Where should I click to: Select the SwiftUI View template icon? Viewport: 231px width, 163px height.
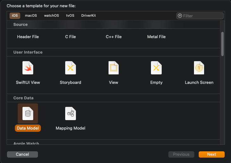[28, 68]
